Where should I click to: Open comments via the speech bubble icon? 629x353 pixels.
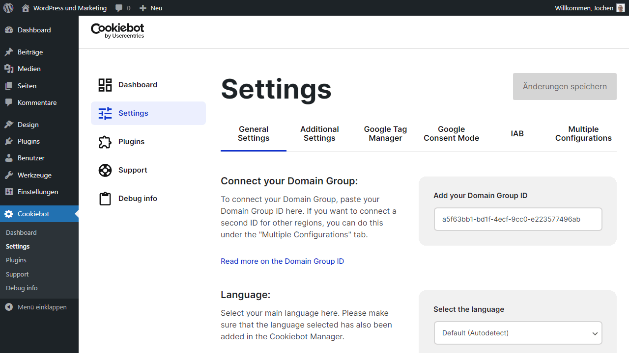click(x=119, y=8)
